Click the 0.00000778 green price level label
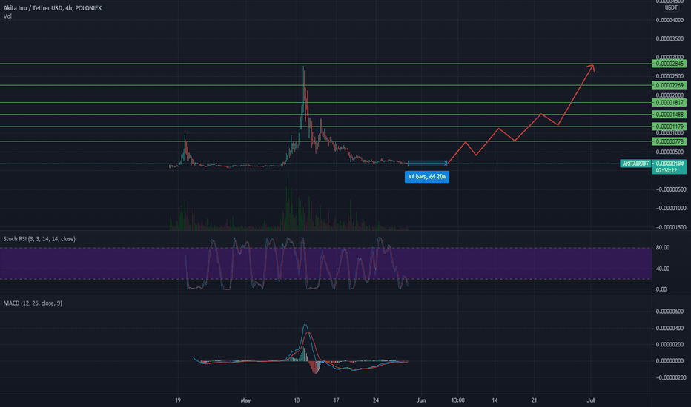The height and width of the screenshot is (407, 691). [x=669, y=141]
